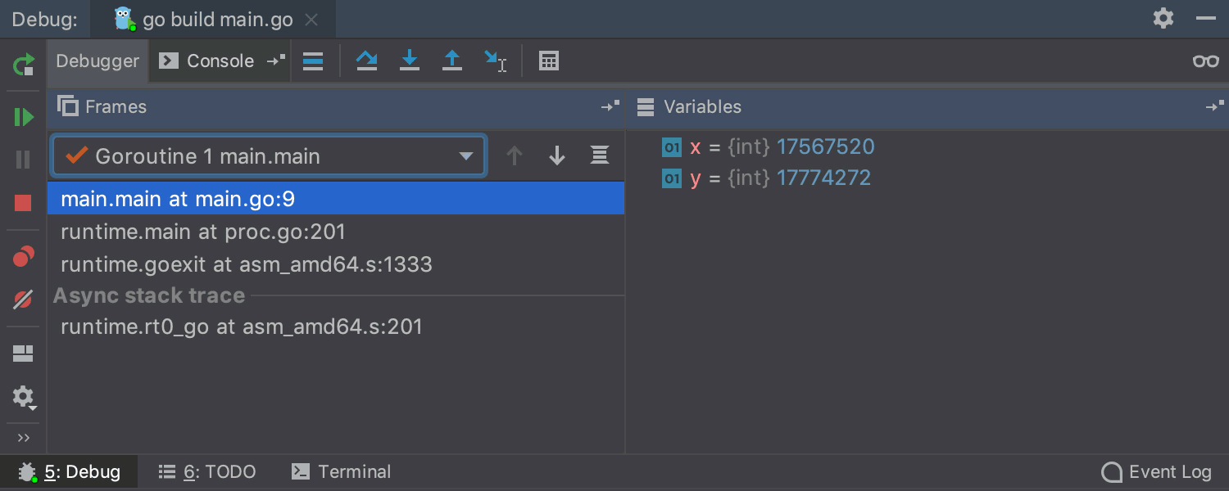
Task: Click the Step Into icon
Action: [x=410, y=61]
